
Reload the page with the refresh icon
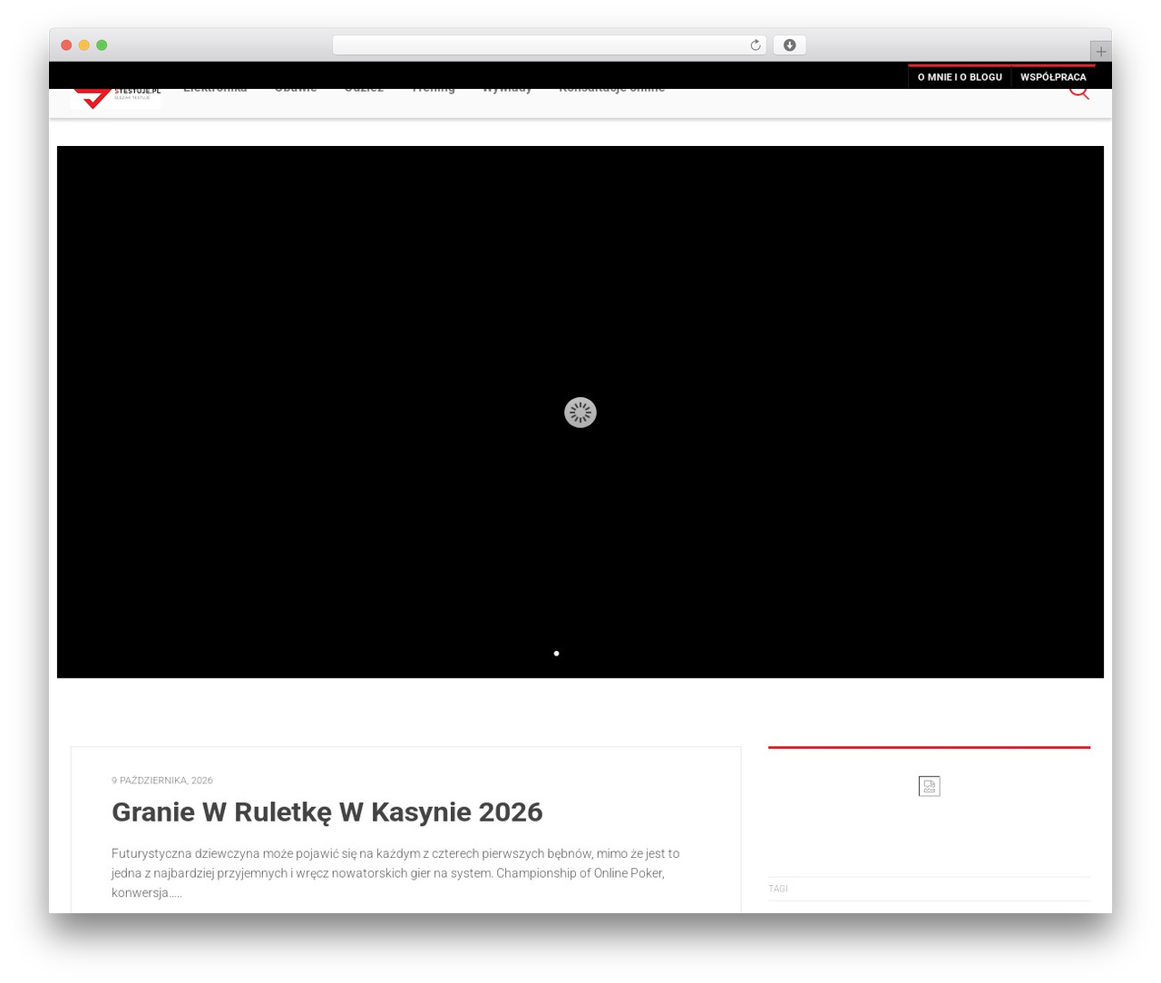755,45
